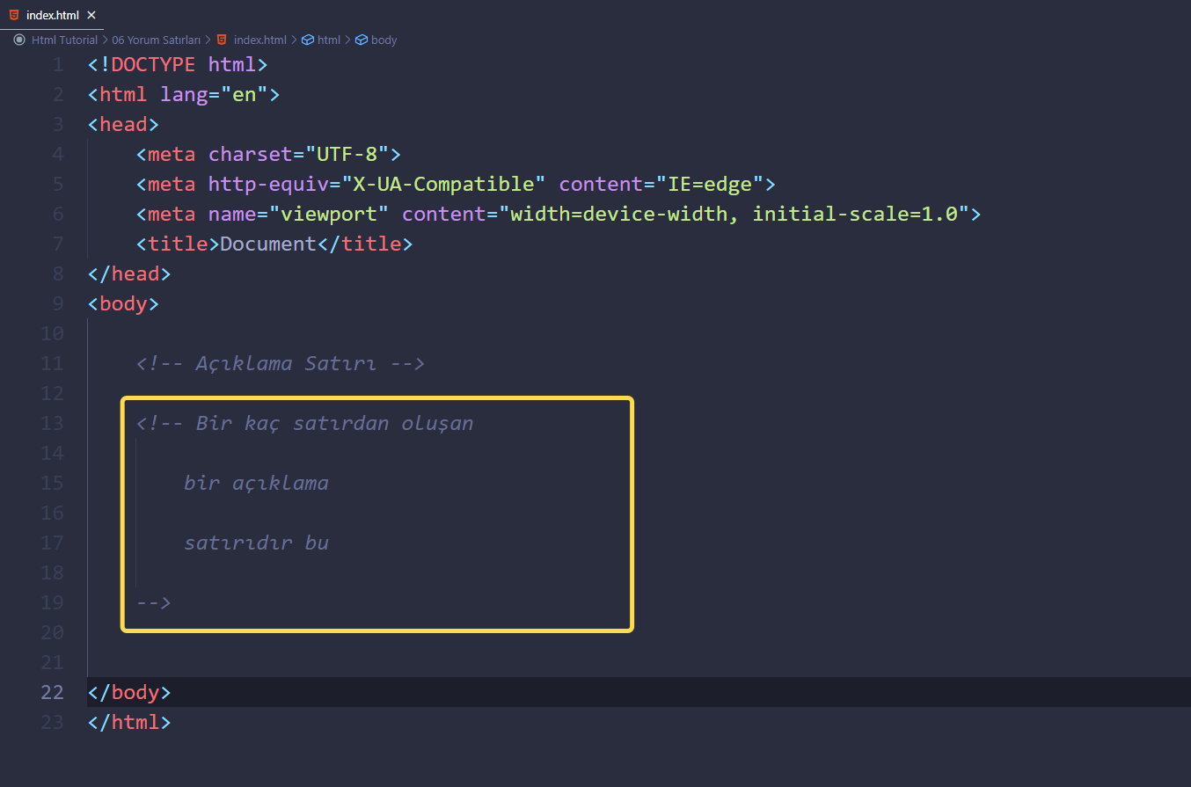Click the circle icon before Html Tutorial breadcrumb
The width and height of the screenshot is (1191, 787).
(x=19, y=40)
